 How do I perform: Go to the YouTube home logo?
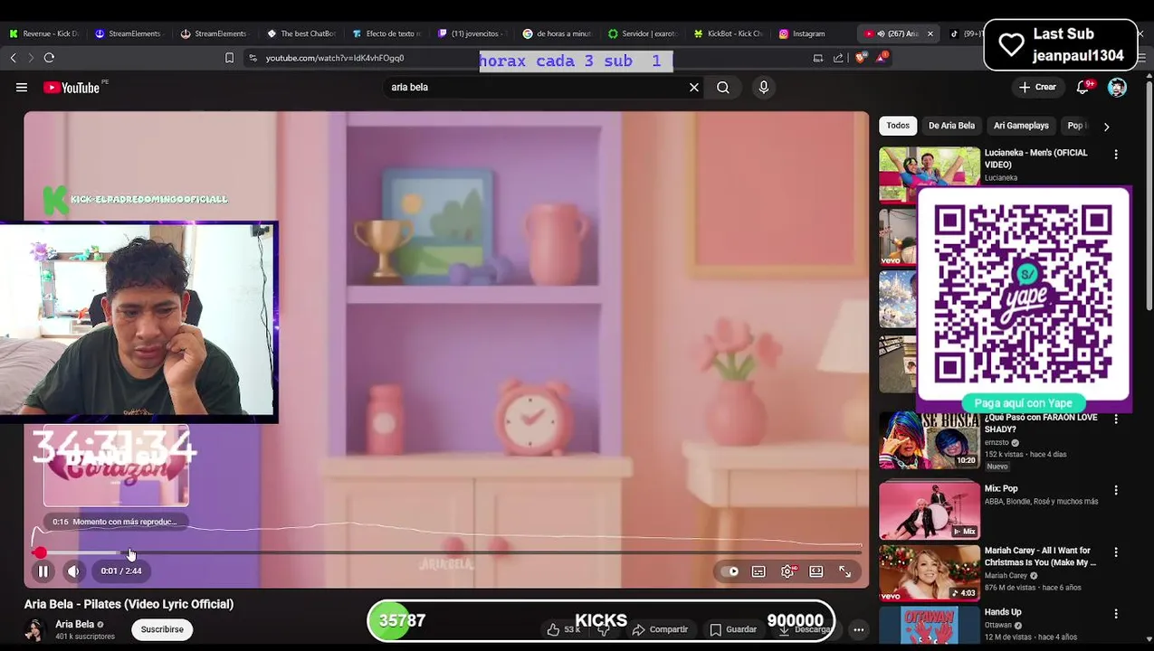click(71, 88)
